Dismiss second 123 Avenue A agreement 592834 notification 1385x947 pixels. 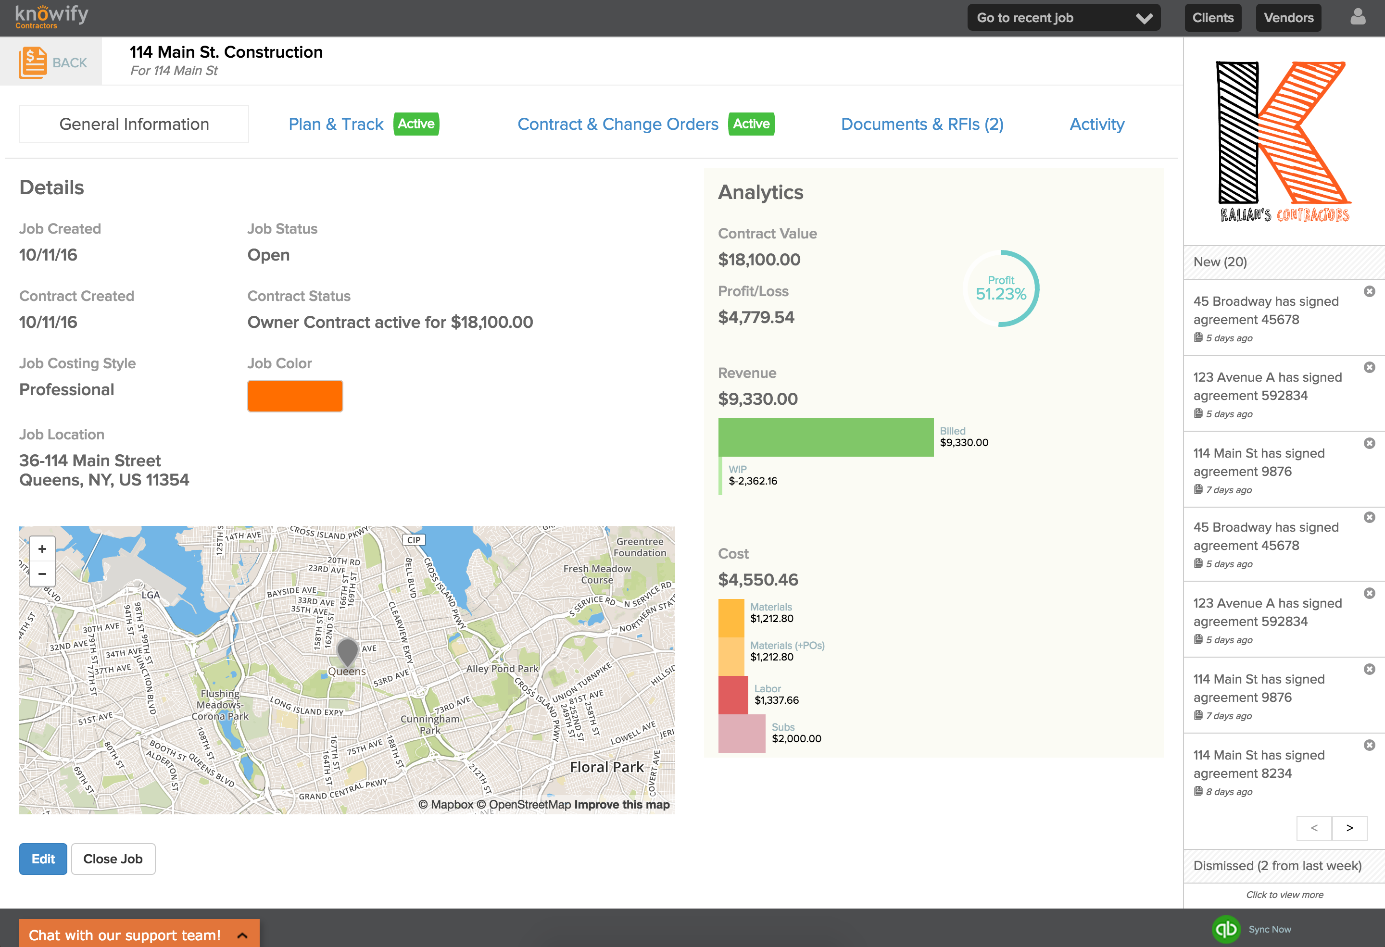[x=1370, y=593]
